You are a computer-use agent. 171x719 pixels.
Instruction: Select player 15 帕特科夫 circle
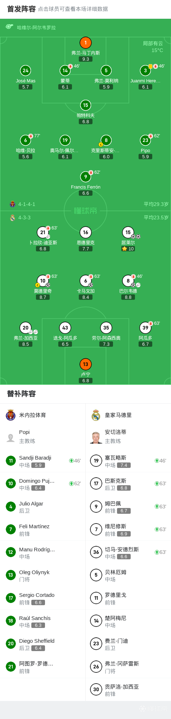tap(85, 105)
